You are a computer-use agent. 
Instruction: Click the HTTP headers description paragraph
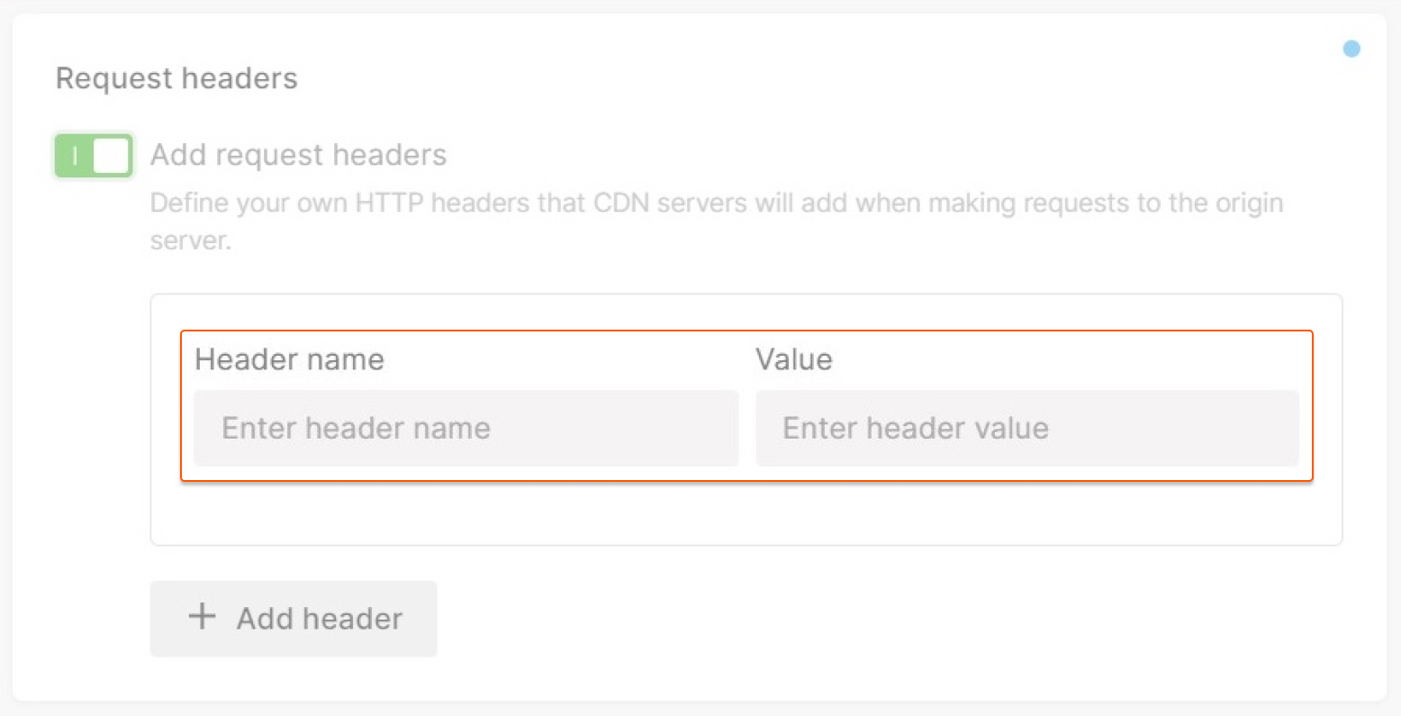[716, 204]
